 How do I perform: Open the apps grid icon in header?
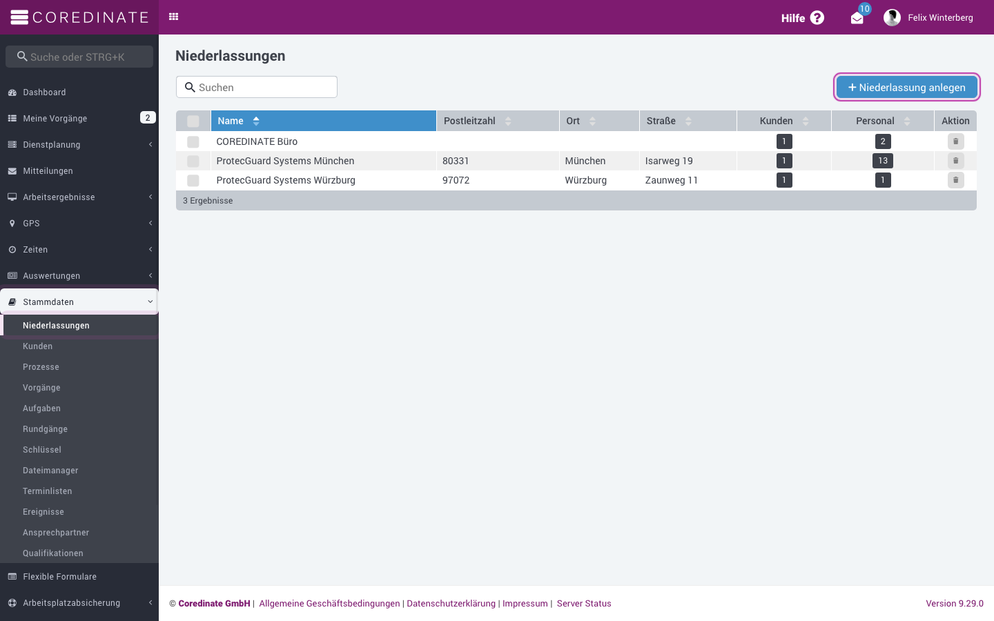[x=174, y=17]
